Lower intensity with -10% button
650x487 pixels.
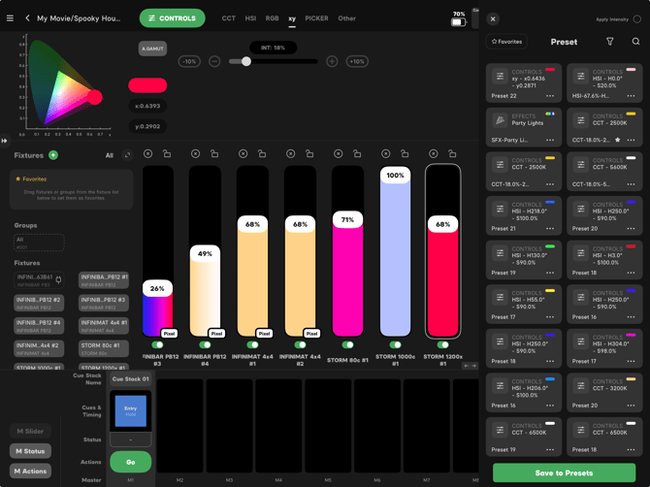pyautogui.click(x=189, y=61)
